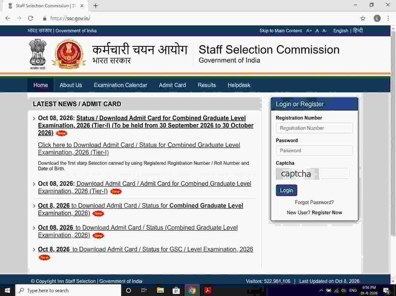Open the GSC / Level Examination 2026 link
This screenshot has width=396, height=296.
145,250
